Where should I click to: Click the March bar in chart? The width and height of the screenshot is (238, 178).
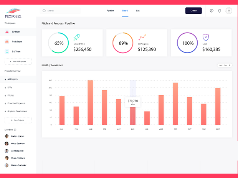pos(90,103)
